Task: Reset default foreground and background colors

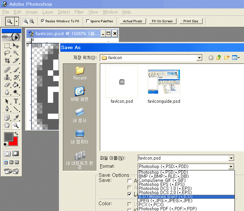Action: (5, 144)
